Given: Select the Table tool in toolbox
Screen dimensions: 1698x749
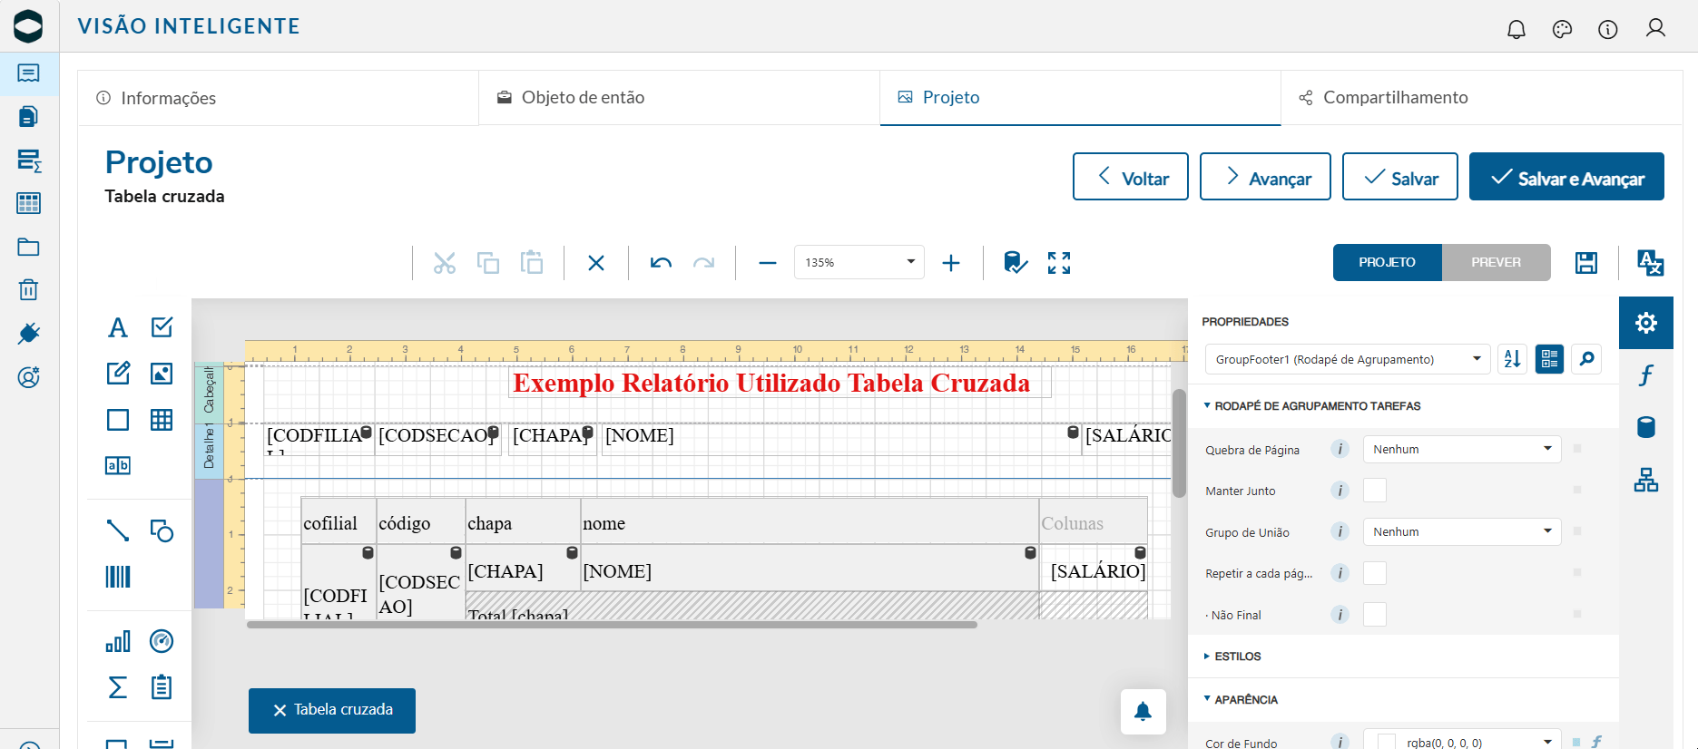Looking at the screenshot, I should (x=162, y=420).
